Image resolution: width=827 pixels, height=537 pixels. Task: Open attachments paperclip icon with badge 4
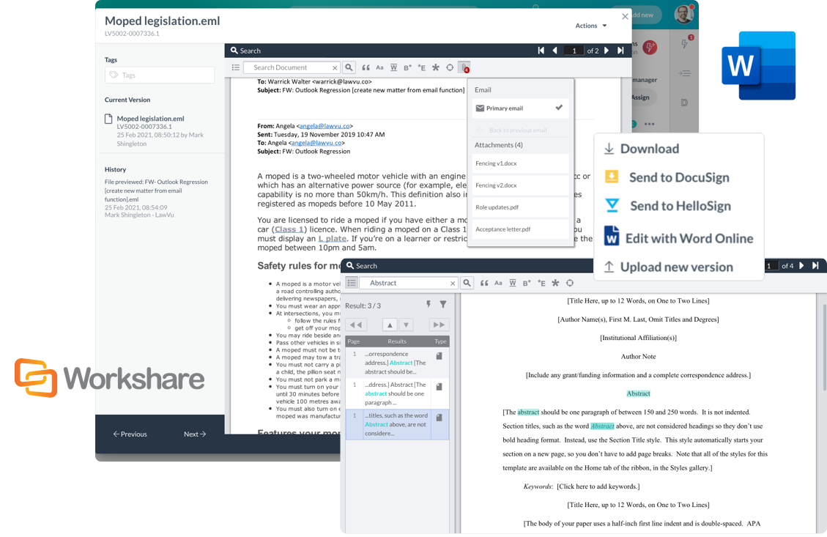coord(464,67)
